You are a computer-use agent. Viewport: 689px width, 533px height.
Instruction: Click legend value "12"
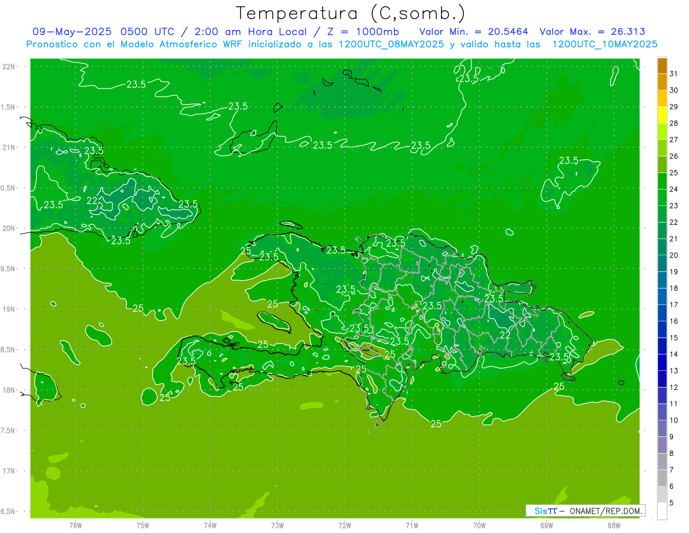click(674, 388)
